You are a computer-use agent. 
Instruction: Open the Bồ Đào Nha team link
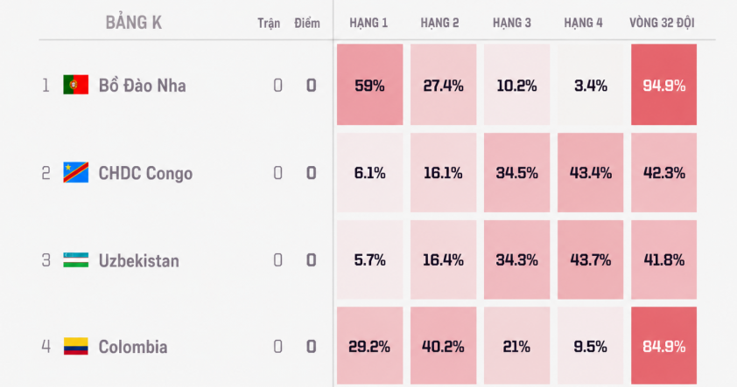point(142,86)
